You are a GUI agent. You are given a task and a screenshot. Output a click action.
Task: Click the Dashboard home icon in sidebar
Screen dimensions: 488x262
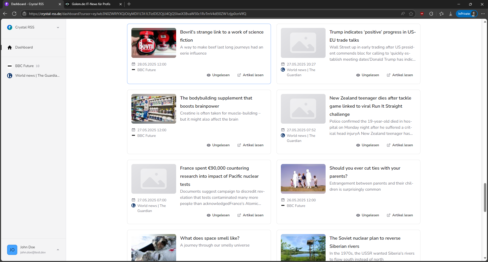point(10,47)
